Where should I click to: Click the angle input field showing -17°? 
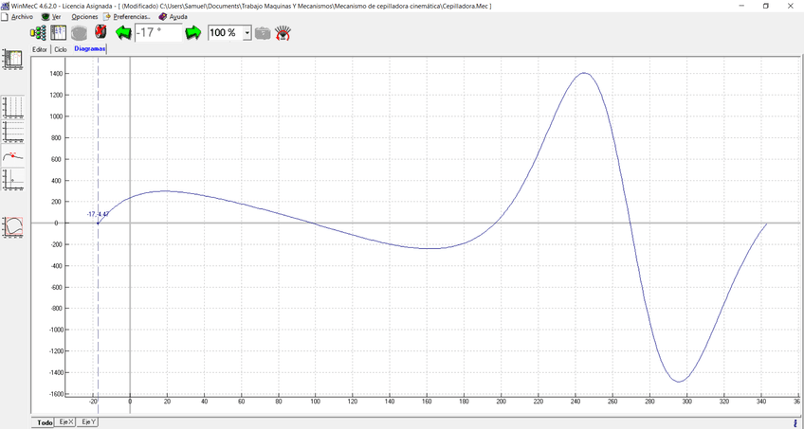tap(158, 32)
